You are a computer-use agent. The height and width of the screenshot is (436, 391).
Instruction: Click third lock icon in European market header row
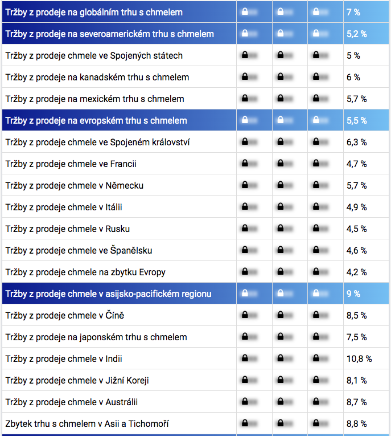point(315,120)
